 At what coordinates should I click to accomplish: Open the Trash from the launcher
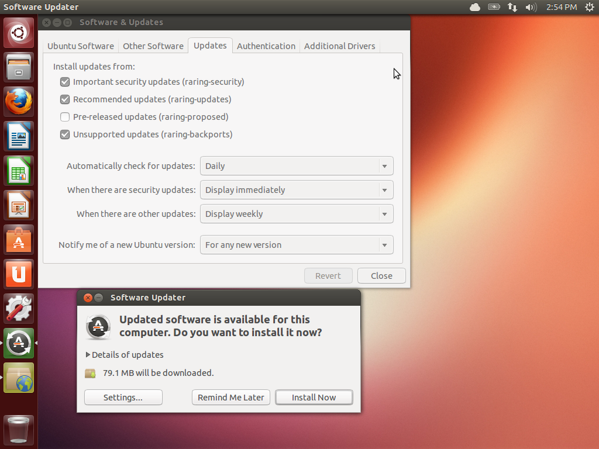[x=19, y=430]
